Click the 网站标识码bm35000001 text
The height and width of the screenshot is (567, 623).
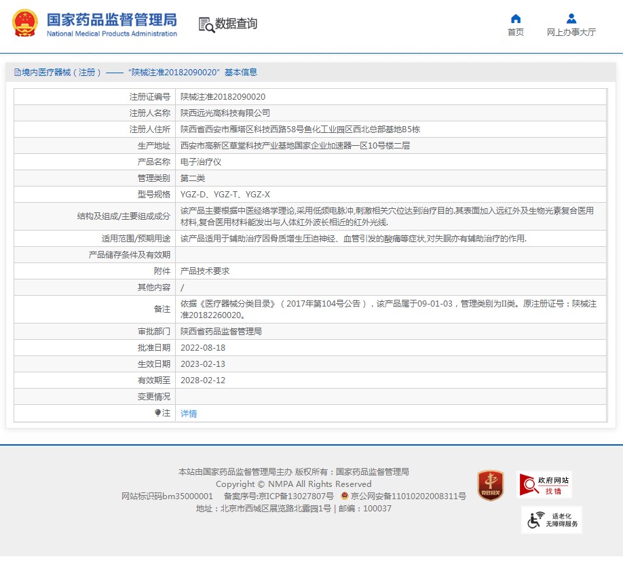tap(167, 496)
